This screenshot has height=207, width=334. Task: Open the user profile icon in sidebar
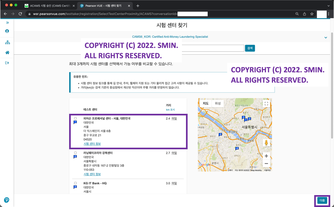[x=7, y=31]
